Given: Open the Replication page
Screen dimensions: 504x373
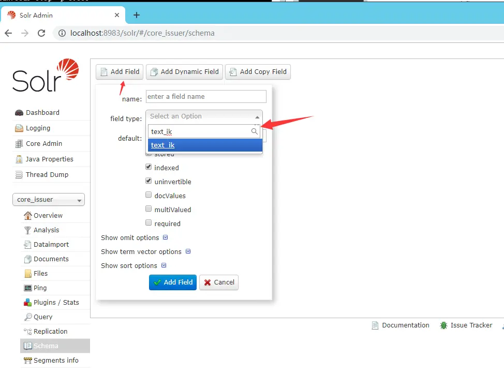Looking at the screenshot, I should point(51,331).
